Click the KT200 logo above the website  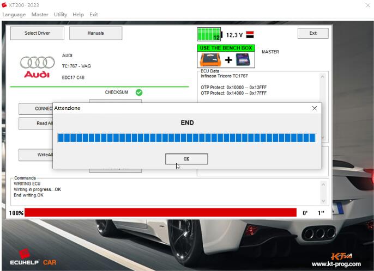pos(341,256)
